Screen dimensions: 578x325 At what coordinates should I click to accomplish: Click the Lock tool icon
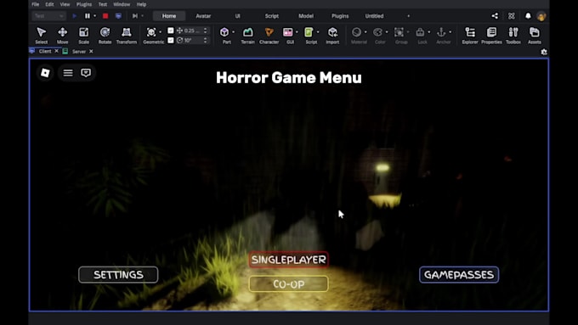(420, 32)
